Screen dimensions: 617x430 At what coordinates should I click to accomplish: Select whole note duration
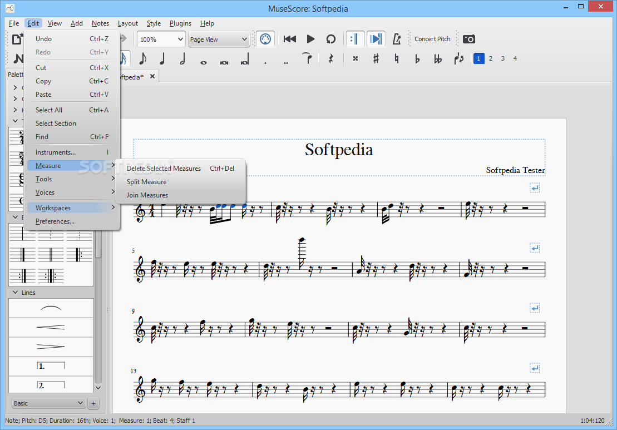pyautogui.click(x=204, y=62)
